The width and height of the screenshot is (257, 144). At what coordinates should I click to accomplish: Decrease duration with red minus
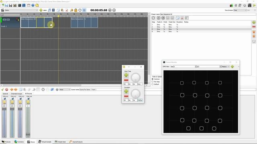tap(126, 96)
